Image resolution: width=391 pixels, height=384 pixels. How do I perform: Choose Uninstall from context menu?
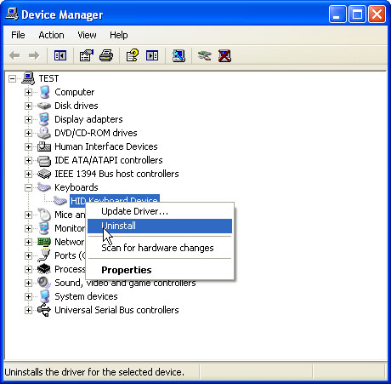point(160,226)
